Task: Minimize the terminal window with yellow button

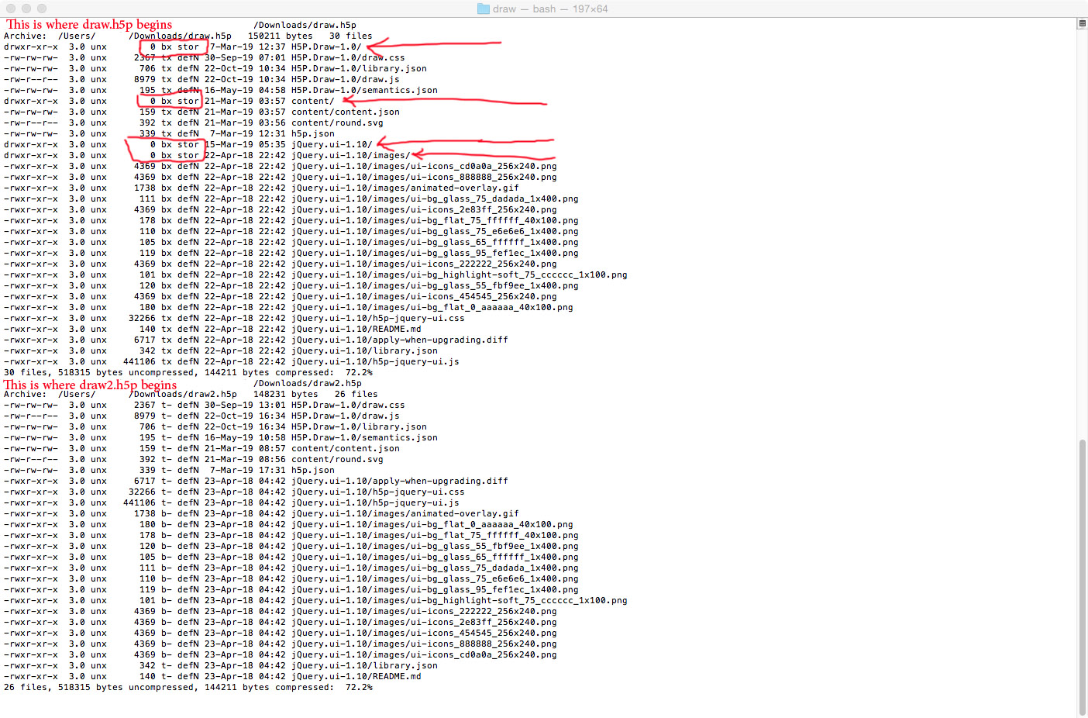Action: (x=26, y=9)
